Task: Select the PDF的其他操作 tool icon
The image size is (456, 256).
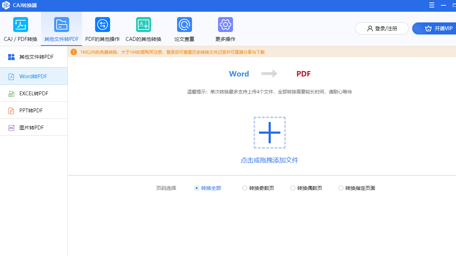Action: click(102, 25)
